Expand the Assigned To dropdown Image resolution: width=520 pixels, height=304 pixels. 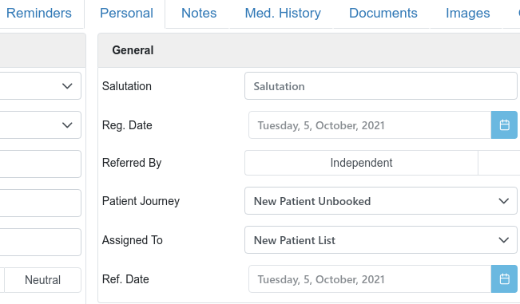[x=381, y=239]
